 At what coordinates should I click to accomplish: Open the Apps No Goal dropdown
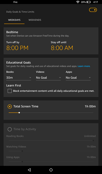click(78, 78)
